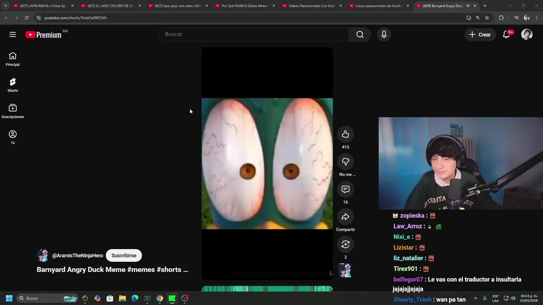
Task: Open the Windows Start menu
Action: [9, 298]
